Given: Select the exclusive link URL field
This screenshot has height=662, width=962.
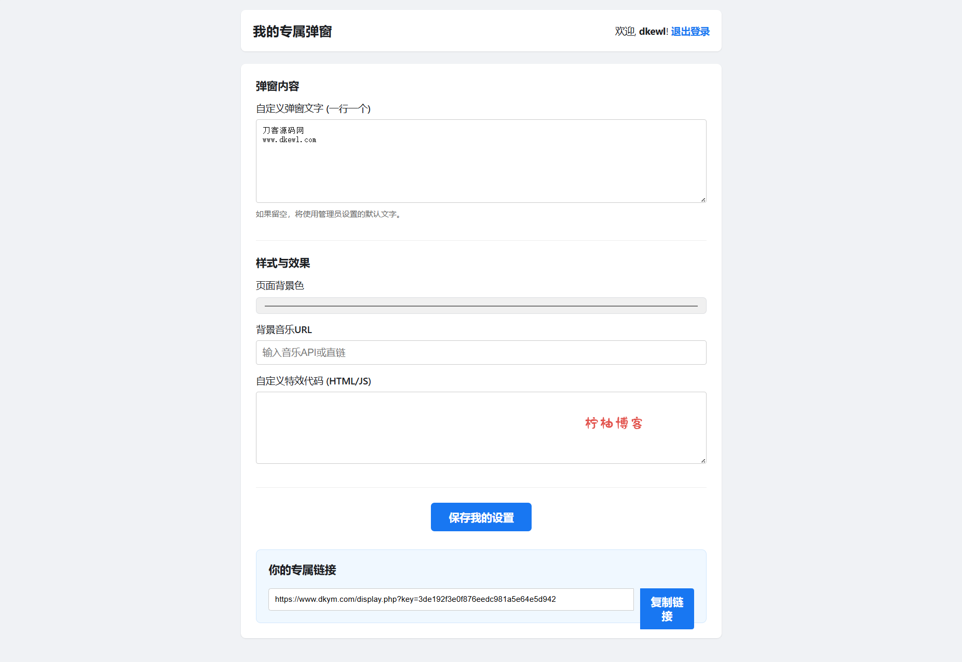Looking at the screenshot, I should tap(451, 599).
